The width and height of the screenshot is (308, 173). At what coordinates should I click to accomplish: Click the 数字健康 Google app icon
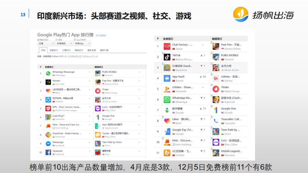pos(167,110)
